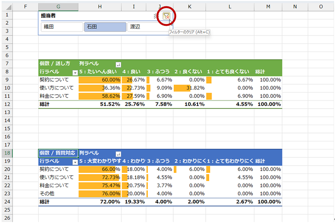
Task: Click the 個数 / 質問対応 cell
Action: coord(58,153)
